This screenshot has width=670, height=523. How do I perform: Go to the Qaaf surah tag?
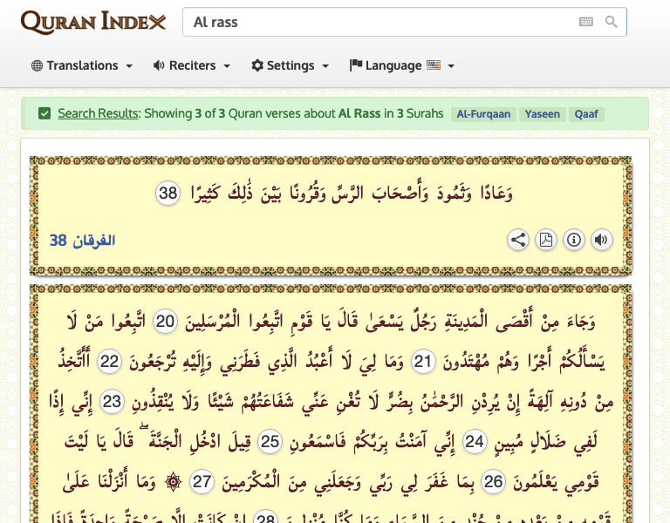586,114
